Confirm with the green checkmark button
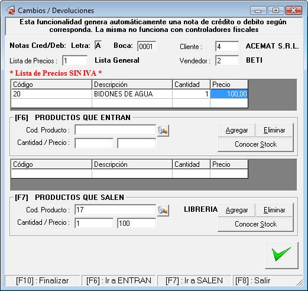The image size is (308, 291). (x=281, y=256)
